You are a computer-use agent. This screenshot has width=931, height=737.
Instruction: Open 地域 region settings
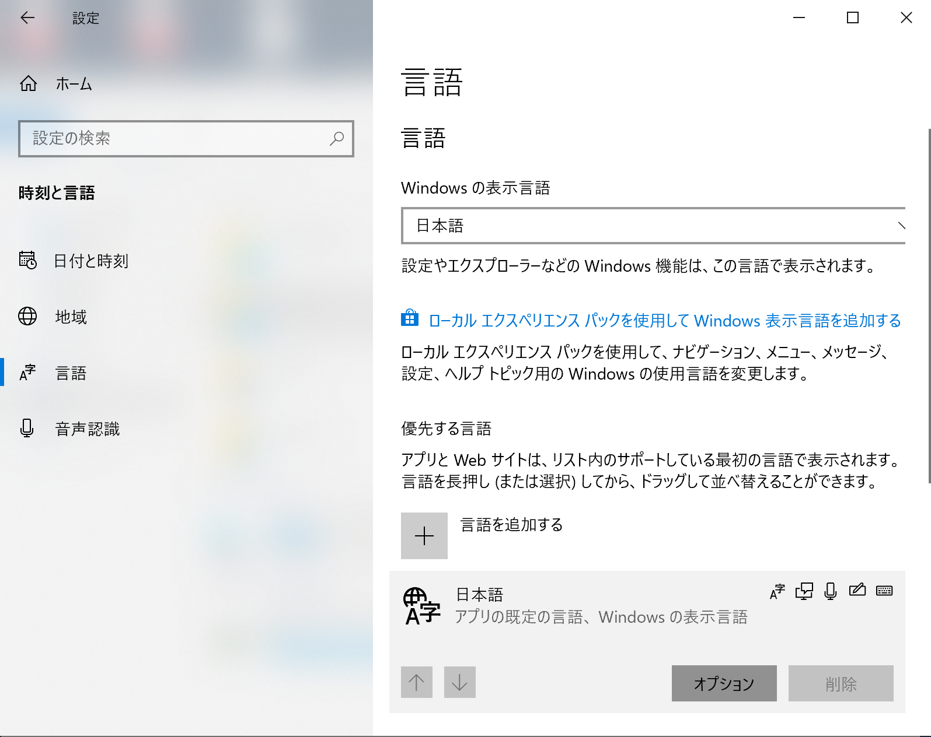click(x=186, y=317)
